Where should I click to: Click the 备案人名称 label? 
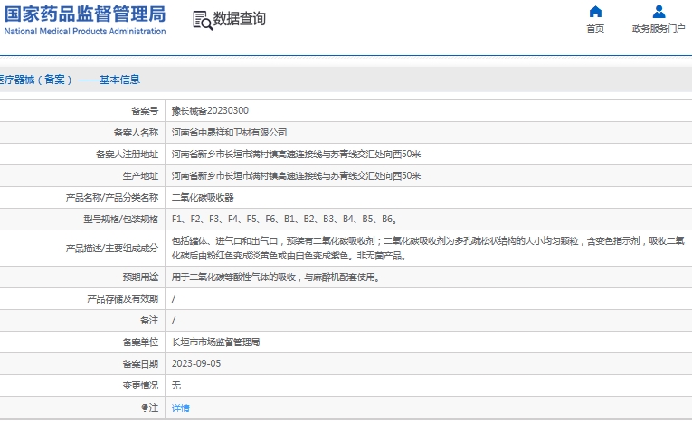[136, 132]
